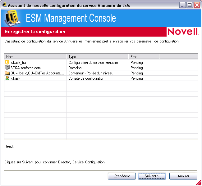This screenshot has height=186, width=202.
Task: Select the OU=_basic,OU=OldTestAccounts row name
Action: pos(37,73)
